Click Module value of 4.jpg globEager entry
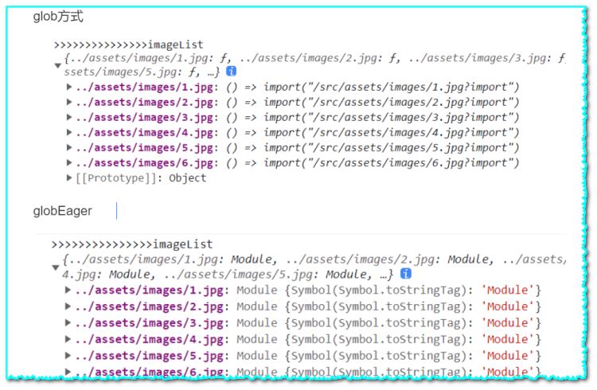This screenshot has width=597, height=390. click(x=388, y=340)
